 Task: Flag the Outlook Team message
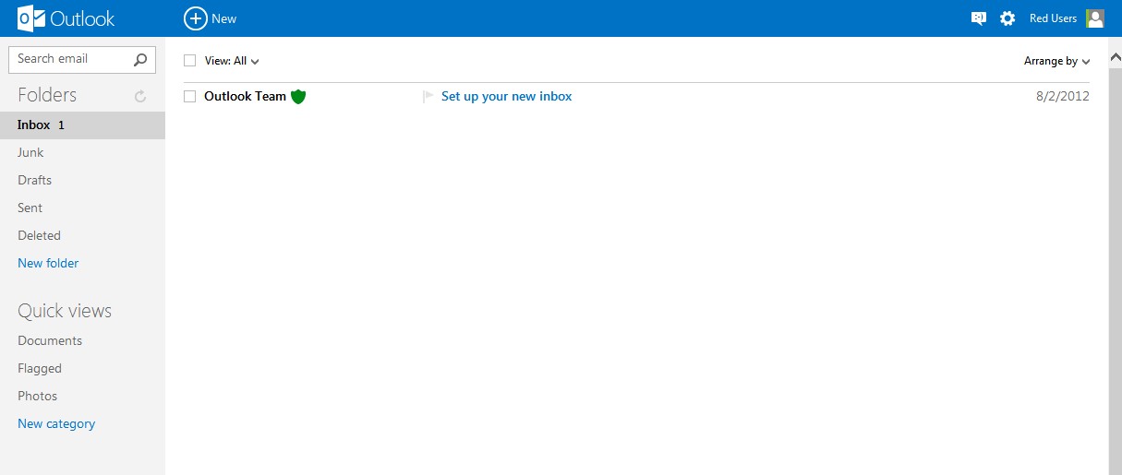coord(428,96)
